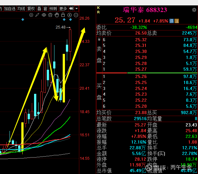Click 换手 value 12.71%
Image resolution: width=198 pixels, height=174 pixels.
point(189,148)
